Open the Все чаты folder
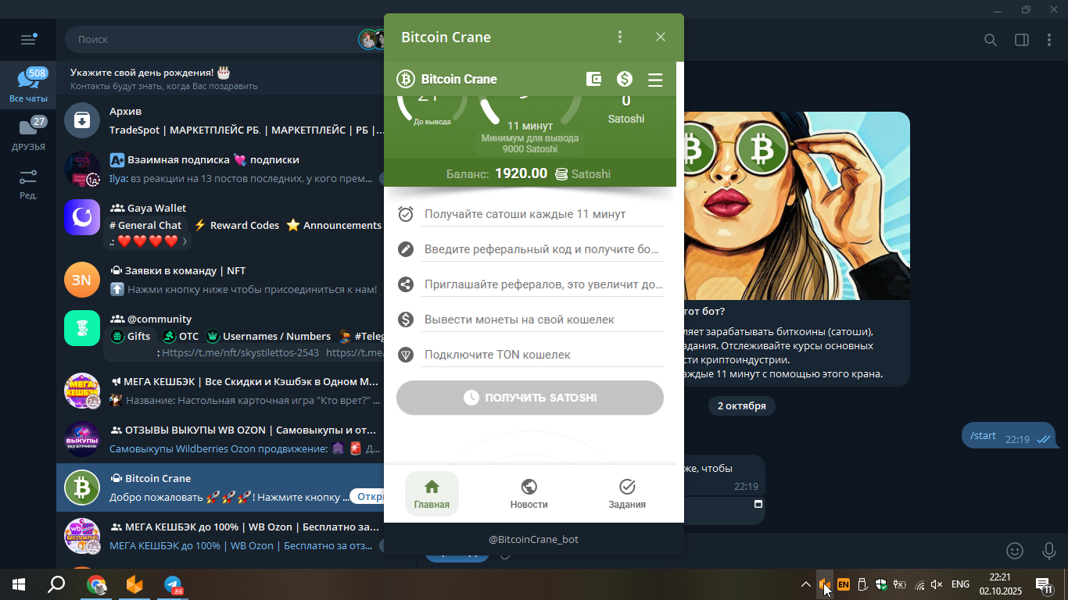 click(28, 86)
